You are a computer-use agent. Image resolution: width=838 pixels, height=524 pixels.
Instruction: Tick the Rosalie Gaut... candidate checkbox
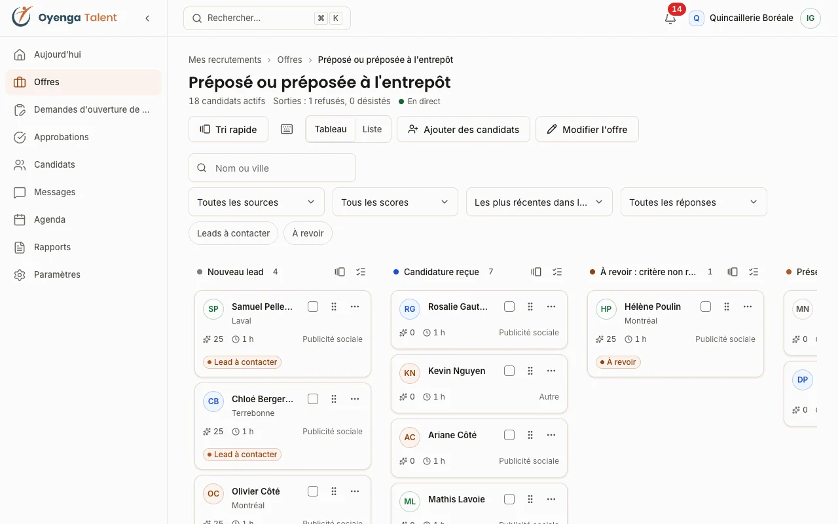pyautogui.click(x=509, y=307)
